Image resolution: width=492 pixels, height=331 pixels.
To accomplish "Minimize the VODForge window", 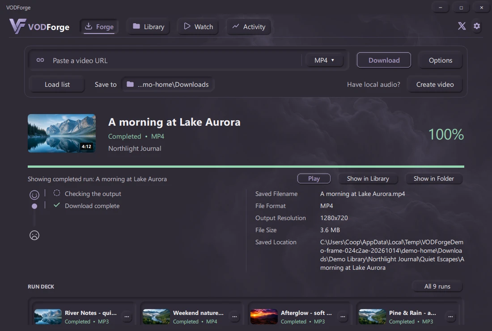I will point(440,8).
